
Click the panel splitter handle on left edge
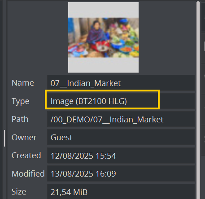point(4,138)
